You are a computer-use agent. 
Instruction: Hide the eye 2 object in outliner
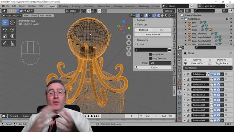[231, 26]
